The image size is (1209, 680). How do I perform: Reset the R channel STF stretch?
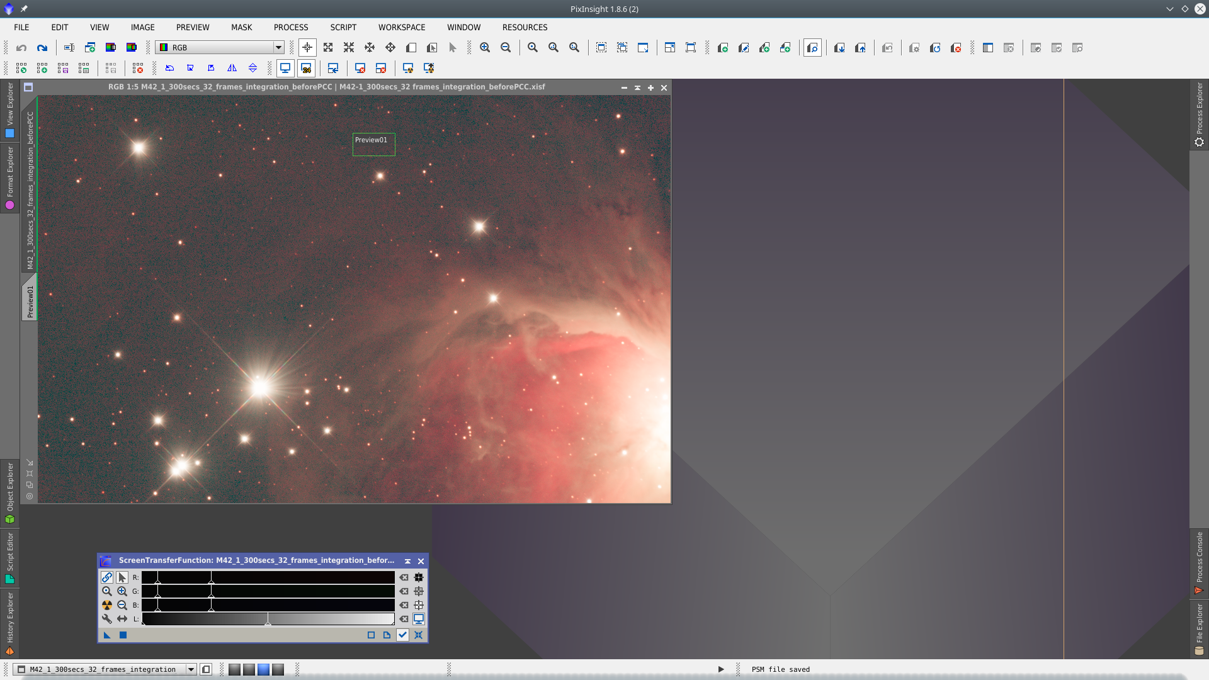point(404,577)
